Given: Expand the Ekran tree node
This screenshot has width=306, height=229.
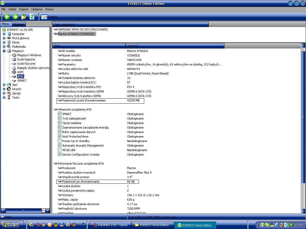Looking at the screenshot, I should coord(4,42).
